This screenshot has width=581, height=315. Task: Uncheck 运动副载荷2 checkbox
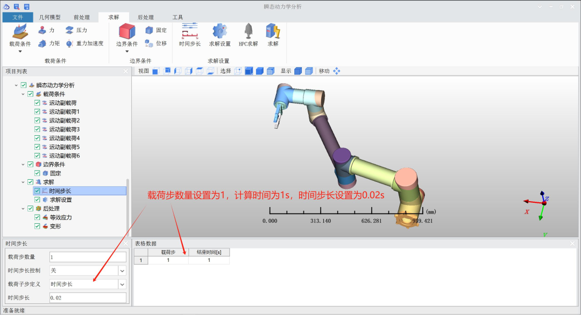[37, 121]
